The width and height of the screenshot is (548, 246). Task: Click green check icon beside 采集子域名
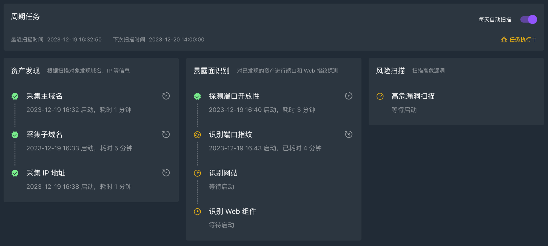tap(15, 135)
